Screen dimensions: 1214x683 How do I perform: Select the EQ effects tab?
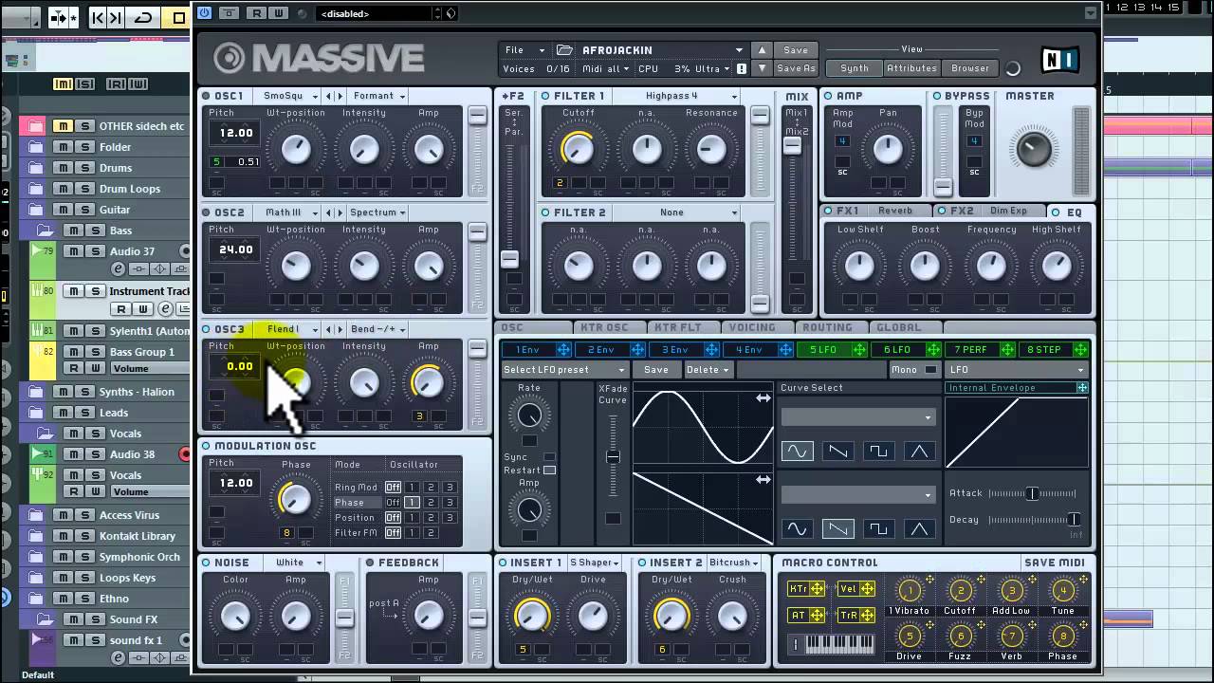pyautogui.click(x=1074, y=212)
